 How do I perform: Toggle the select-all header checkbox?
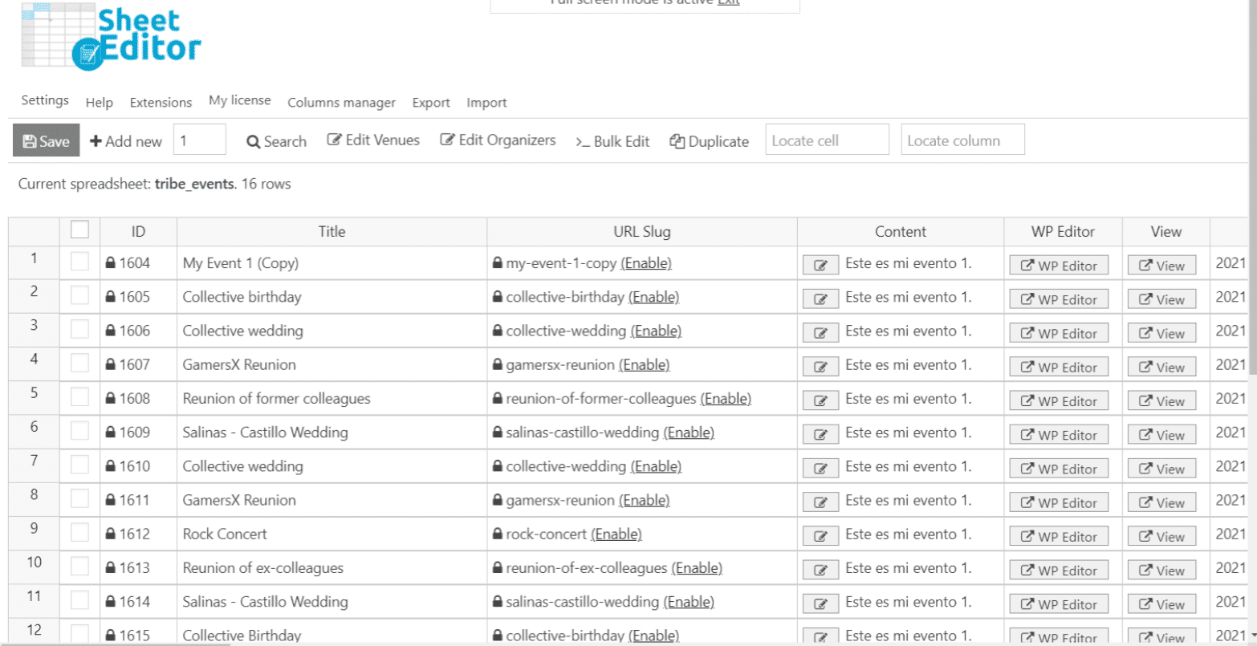[79, 230]
